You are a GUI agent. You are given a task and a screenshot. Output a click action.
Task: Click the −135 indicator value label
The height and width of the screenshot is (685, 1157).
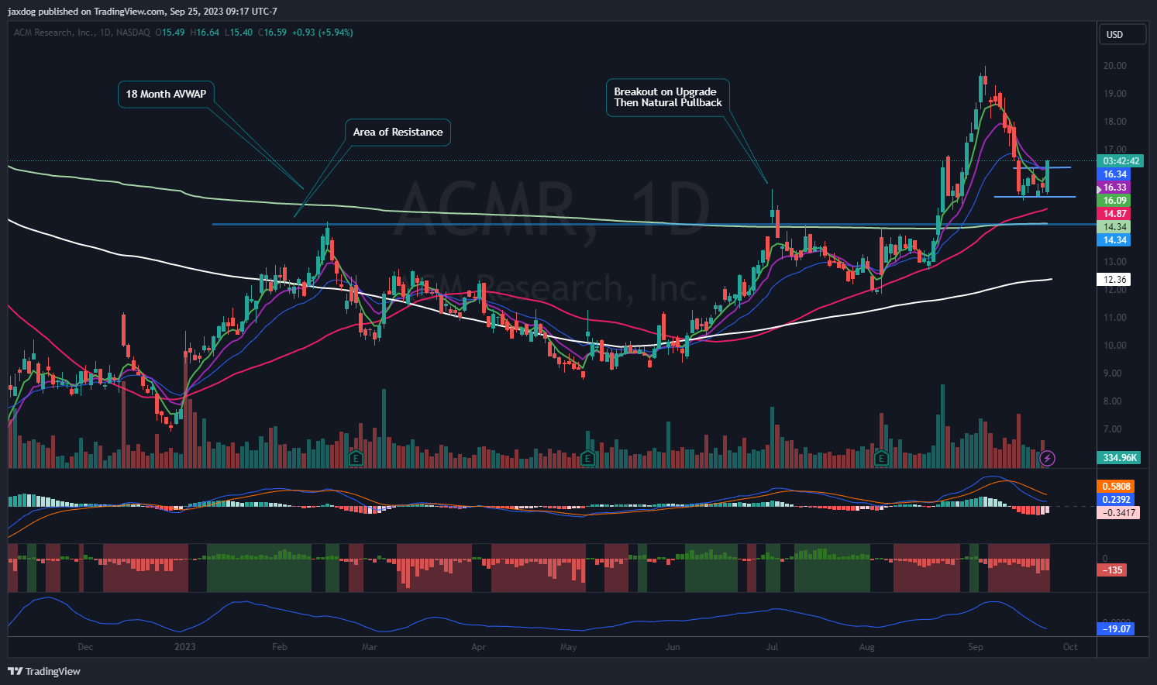coord(1113,570)
